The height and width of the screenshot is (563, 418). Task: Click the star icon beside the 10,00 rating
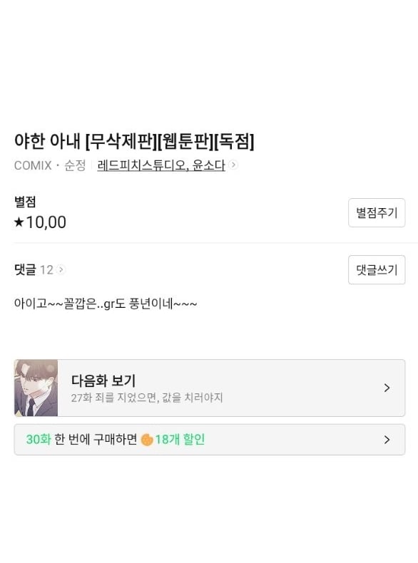[19, 222]
